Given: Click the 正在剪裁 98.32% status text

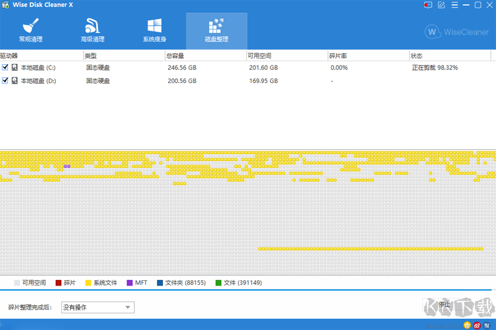Looking at the screenshot, I should tap(435, 67).
